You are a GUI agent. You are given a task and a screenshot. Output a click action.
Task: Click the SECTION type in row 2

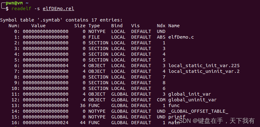point(98,43)
